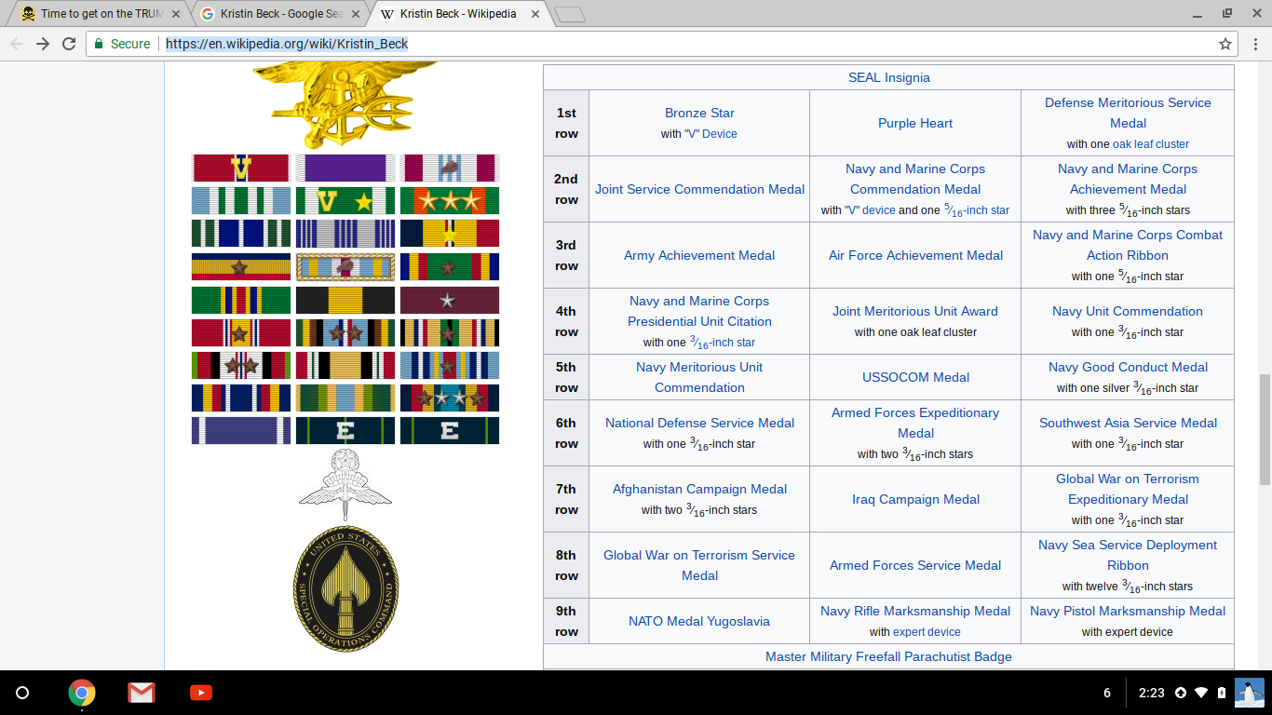Open Gmail from the shelf
Image resolution: width=1272 pixels, height=715 pixels.
pyautogui.click(x=142, y=693)
